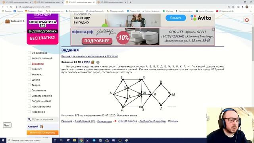
Task: Click Сообщить об ошибке link
Action: pos(152,121)
